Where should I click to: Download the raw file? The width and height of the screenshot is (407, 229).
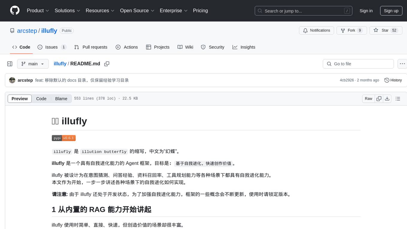point(387,99)
